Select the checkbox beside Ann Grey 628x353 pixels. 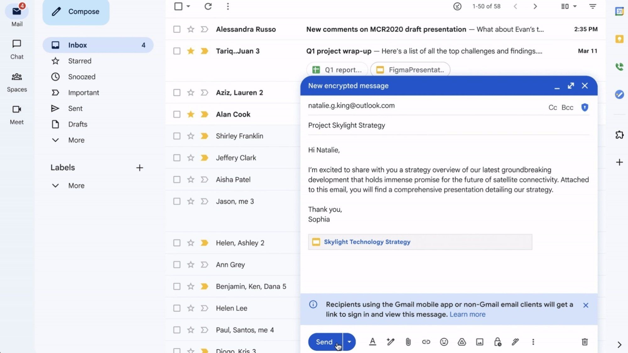(177, 265)
